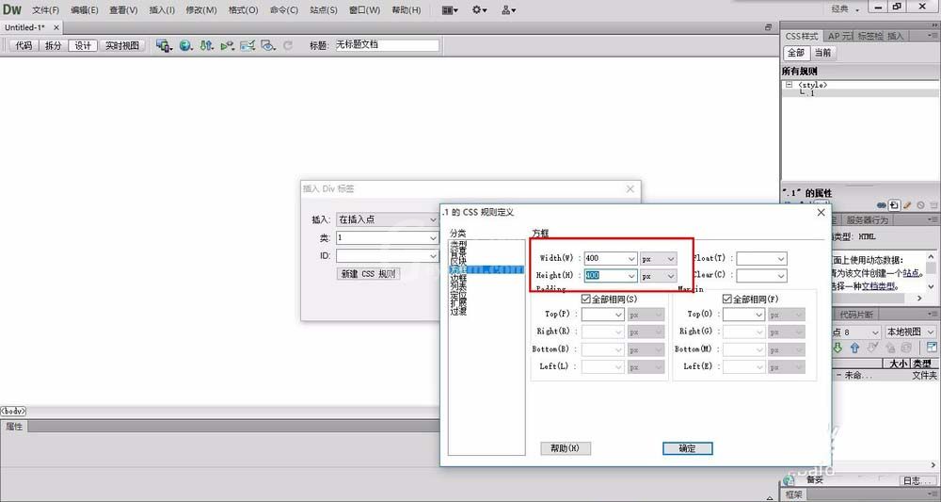Switch to AP Elements panel tab
Screen dimensions: 941x502
pos(839,36)
